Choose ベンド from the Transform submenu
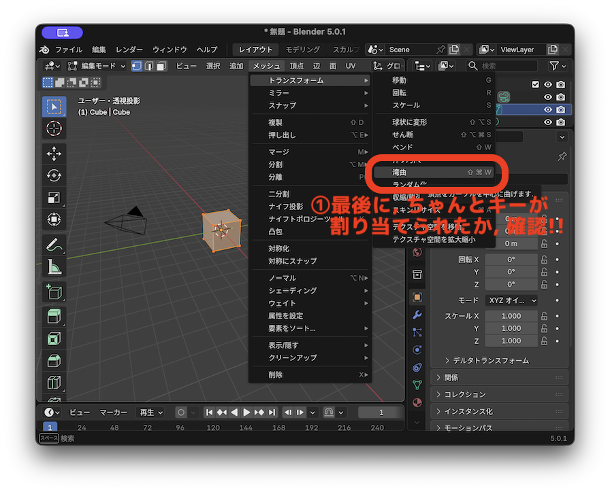 point(434,147)
